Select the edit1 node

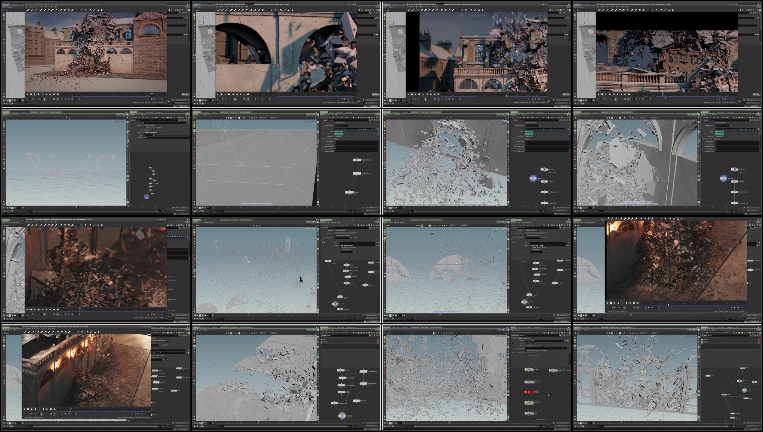[341, 392]
